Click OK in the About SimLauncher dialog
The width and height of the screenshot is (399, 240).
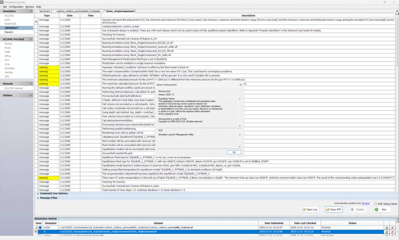(234, 152)
